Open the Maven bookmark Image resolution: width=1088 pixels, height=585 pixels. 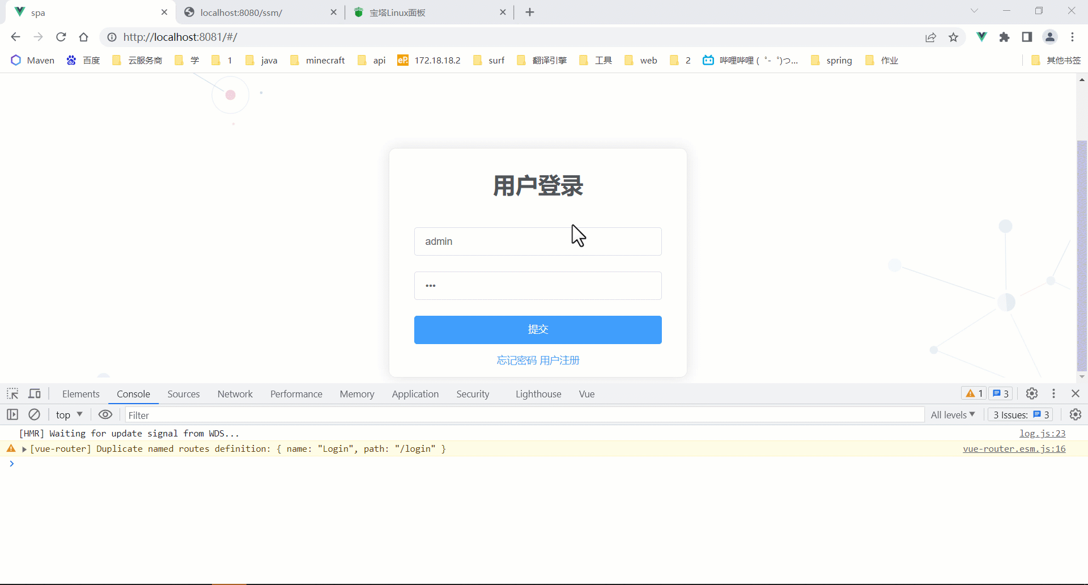[x=33, y=60]
